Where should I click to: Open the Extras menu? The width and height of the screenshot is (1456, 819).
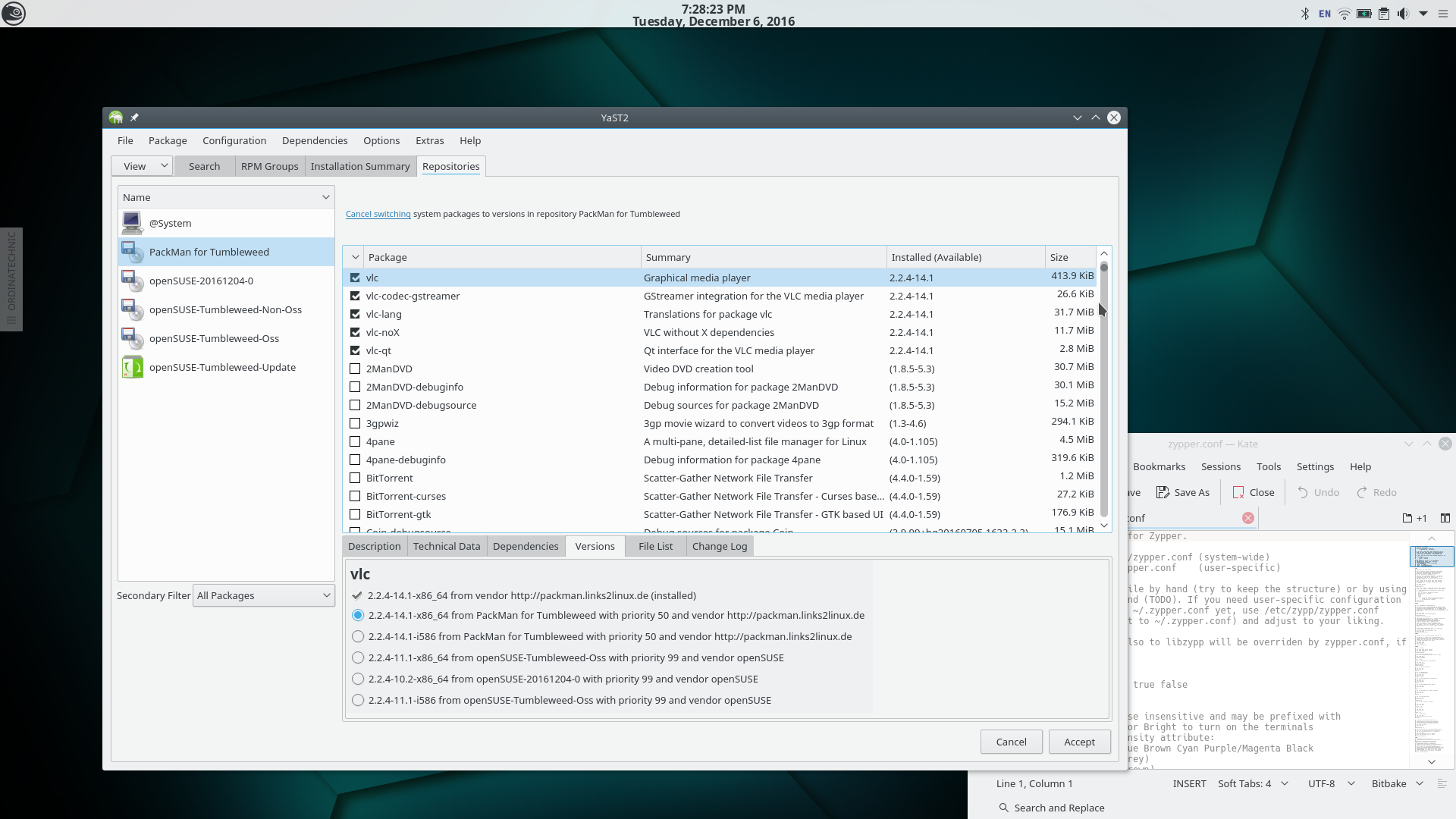click(430, 140)
